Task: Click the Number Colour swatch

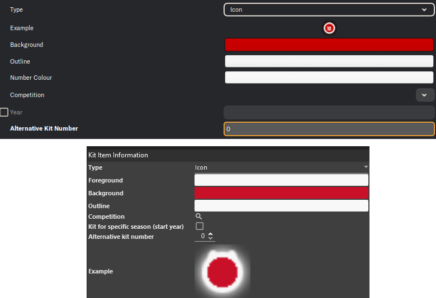Action: (329, 78)
